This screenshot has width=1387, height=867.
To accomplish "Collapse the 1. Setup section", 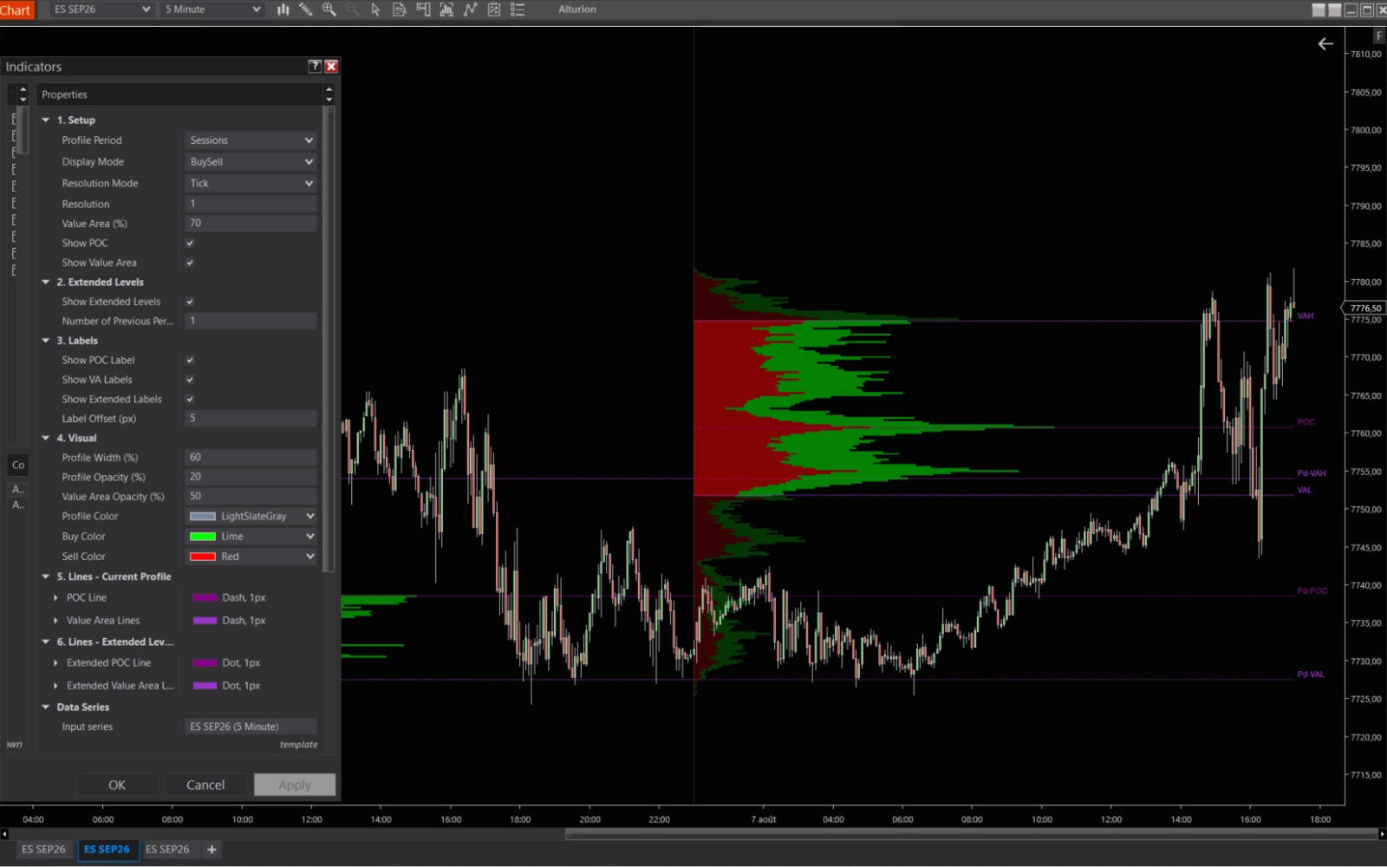I will point(46,120).
